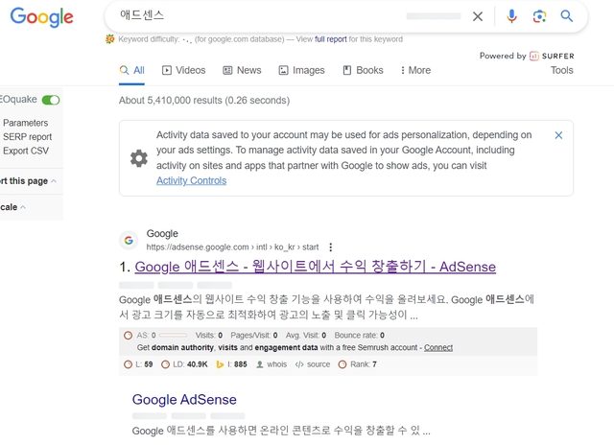Click Pages/Visit: 0 metric

tap(254, 336)
